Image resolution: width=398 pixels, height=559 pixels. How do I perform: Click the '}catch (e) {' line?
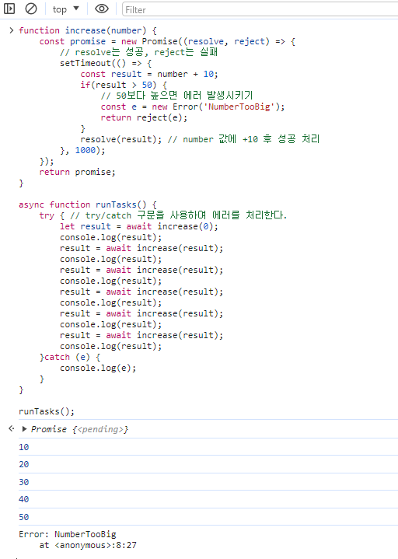pyautogui.click(x=70, y=357)
